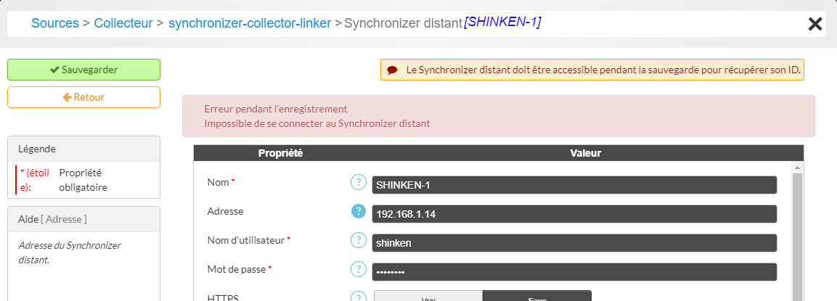Focus the Adresse input field

(573, 214)
